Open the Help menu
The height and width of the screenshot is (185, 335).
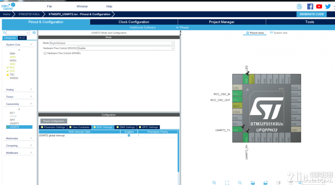coord(109,6)
